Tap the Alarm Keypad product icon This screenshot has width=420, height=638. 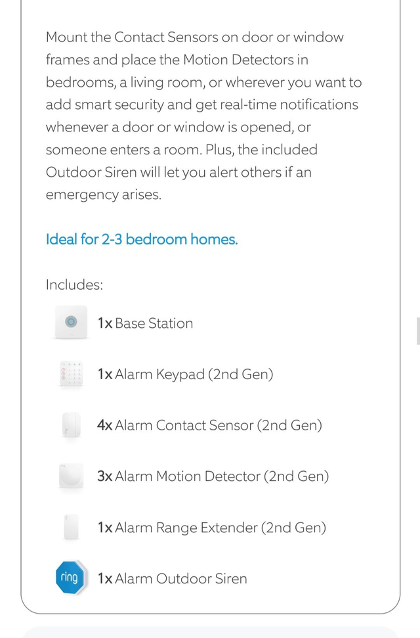point(72,374)
